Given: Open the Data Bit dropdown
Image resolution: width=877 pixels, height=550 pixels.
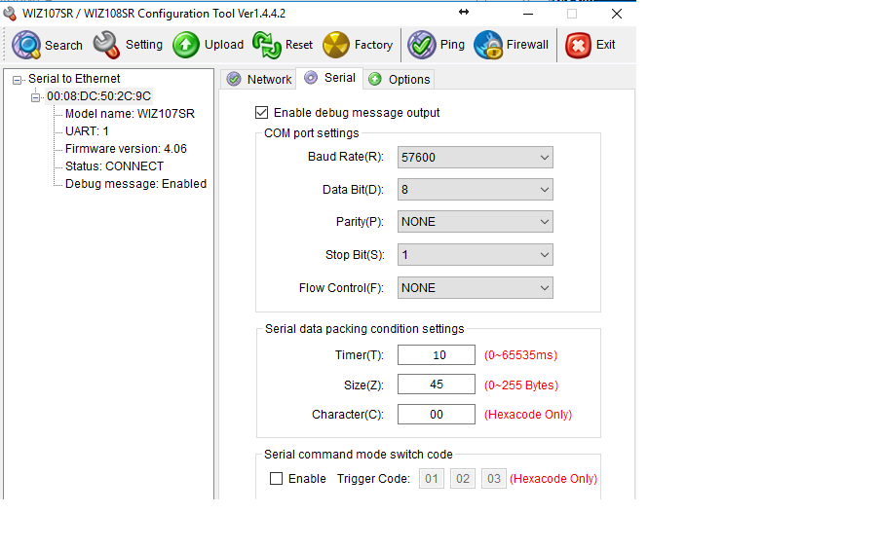Looking at the screenshot, I should pyautogui.click(x=476, y=190).
